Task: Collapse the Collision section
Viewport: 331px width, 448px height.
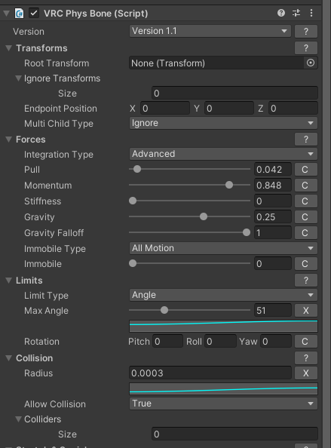Action: [8, 357]
